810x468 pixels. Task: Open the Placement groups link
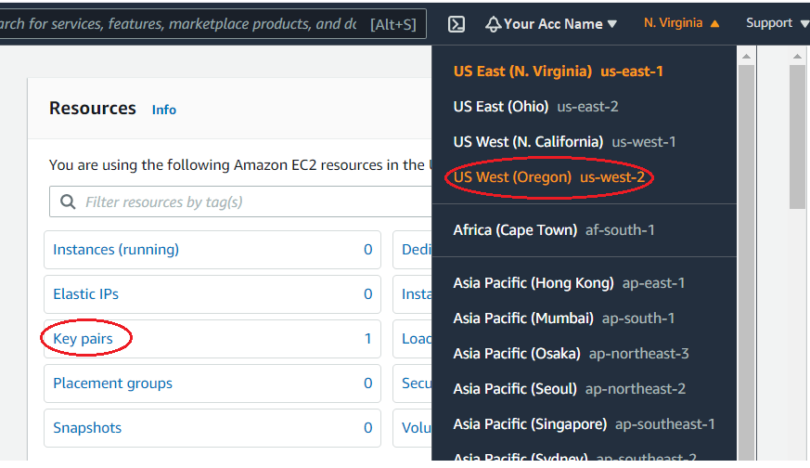(x=112, y=383)
